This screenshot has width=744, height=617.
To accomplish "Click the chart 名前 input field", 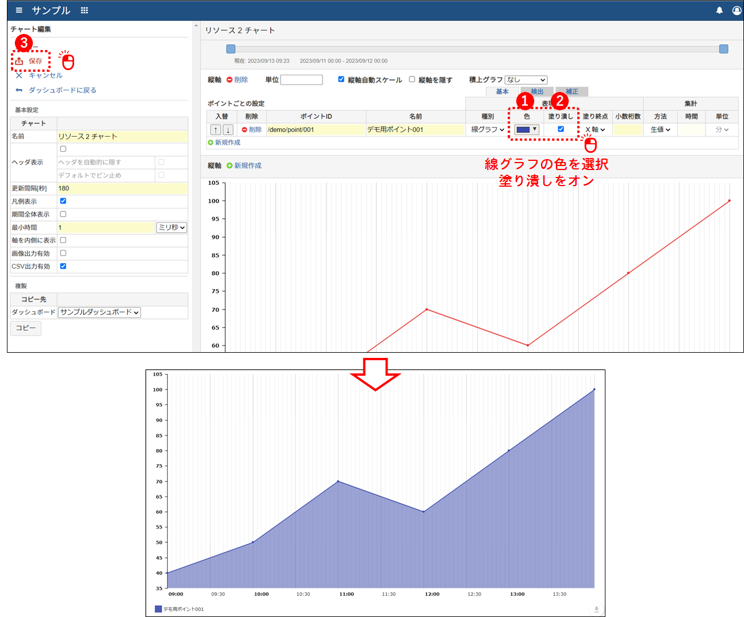I will click(x=122, y=137).
